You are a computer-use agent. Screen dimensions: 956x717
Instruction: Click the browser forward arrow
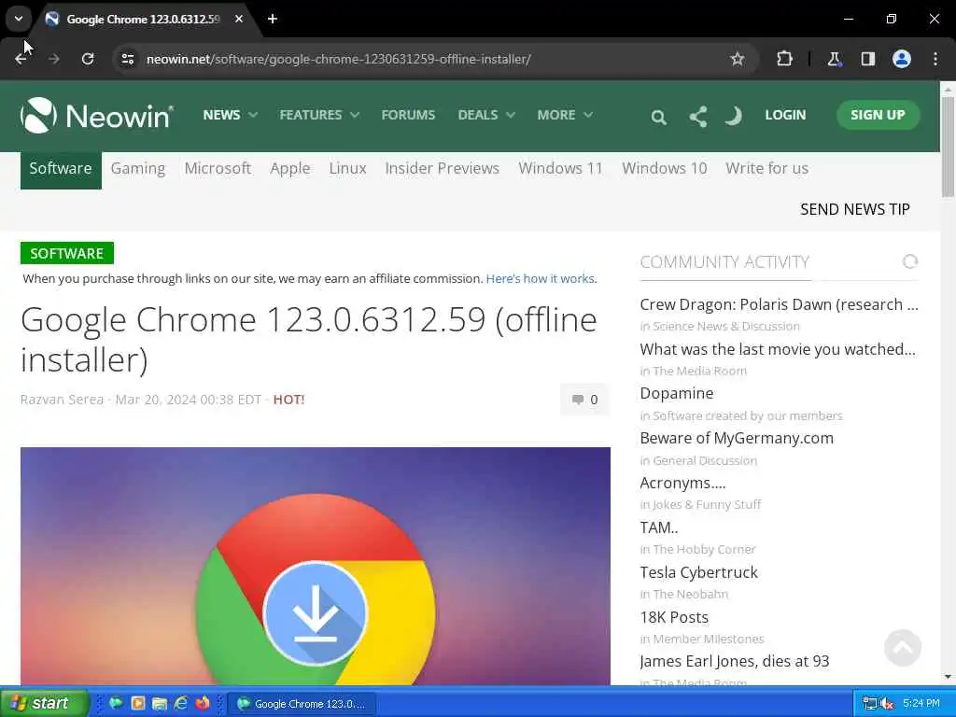(54, 59)
